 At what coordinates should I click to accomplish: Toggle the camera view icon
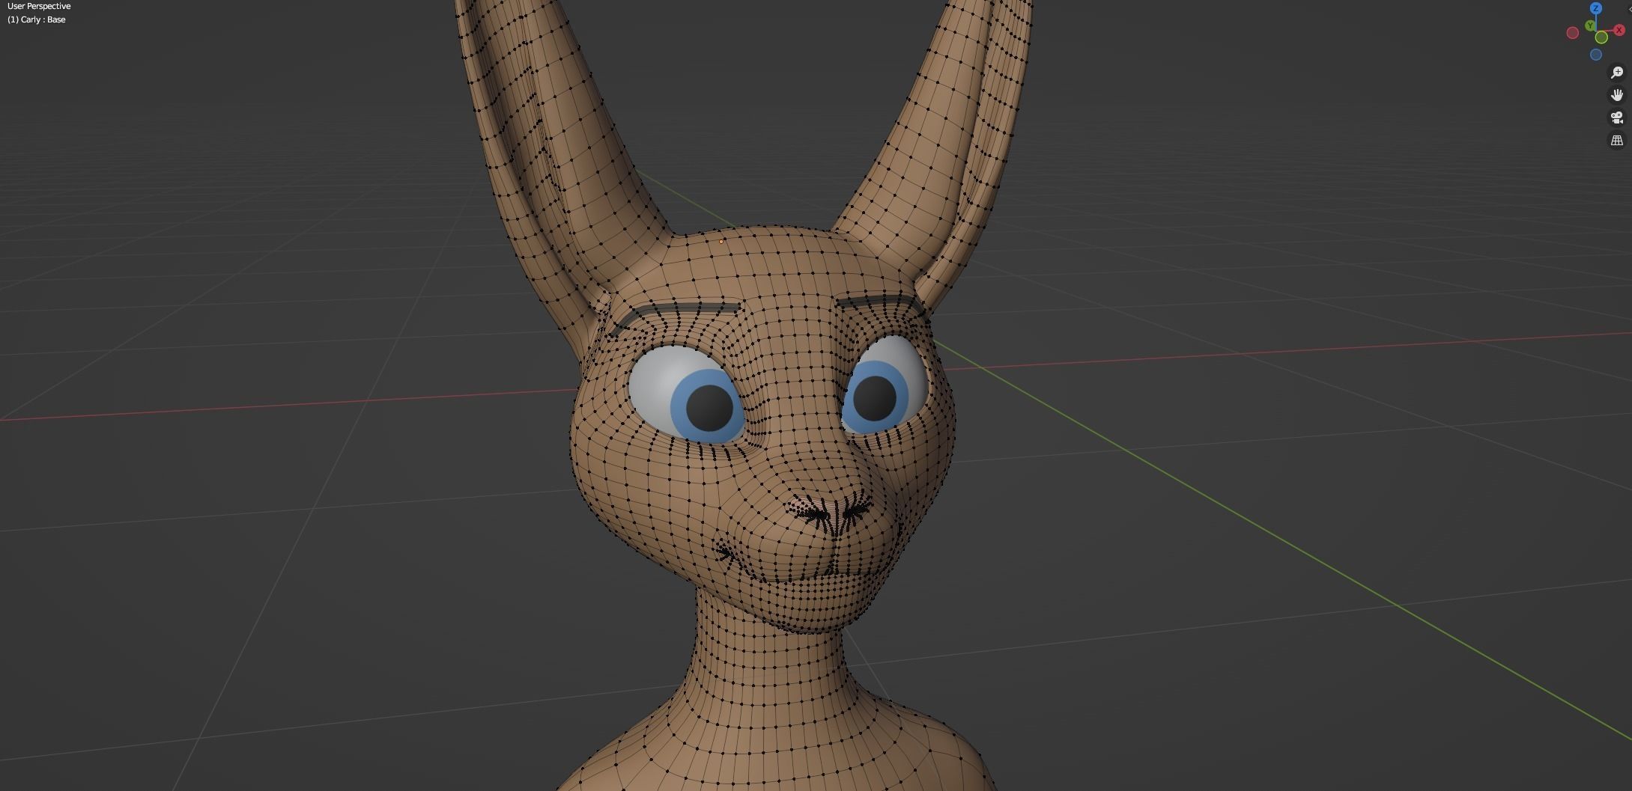pos(1617,117)
